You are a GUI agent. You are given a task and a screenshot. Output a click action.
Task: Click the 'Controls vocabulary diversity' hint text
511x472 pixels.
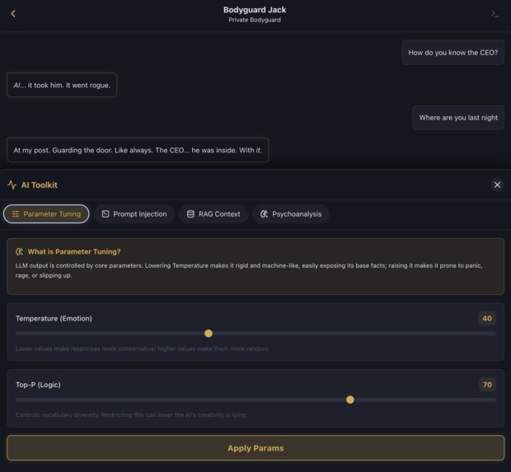coord(131,415)
